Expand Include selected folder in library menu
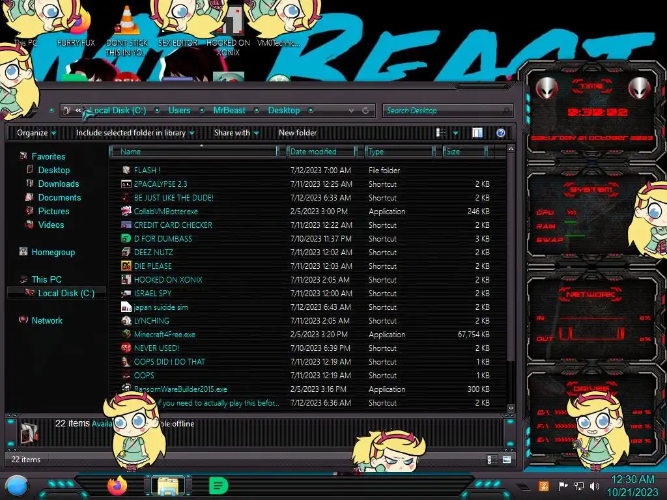The image size is (667, 500). pos(135,133)
